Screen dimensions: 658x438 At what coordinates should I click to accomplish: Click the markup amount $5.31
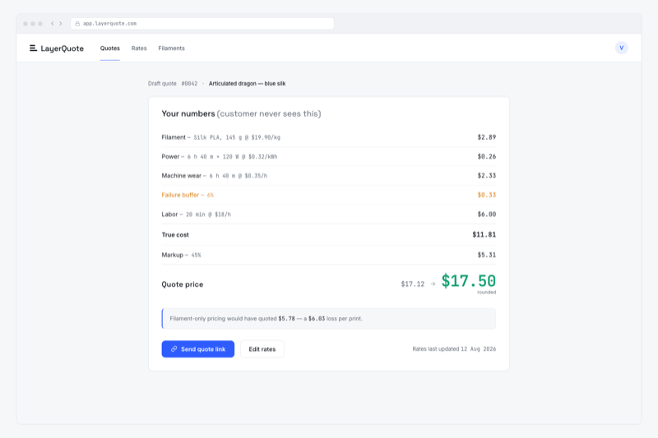pos(487,255)
